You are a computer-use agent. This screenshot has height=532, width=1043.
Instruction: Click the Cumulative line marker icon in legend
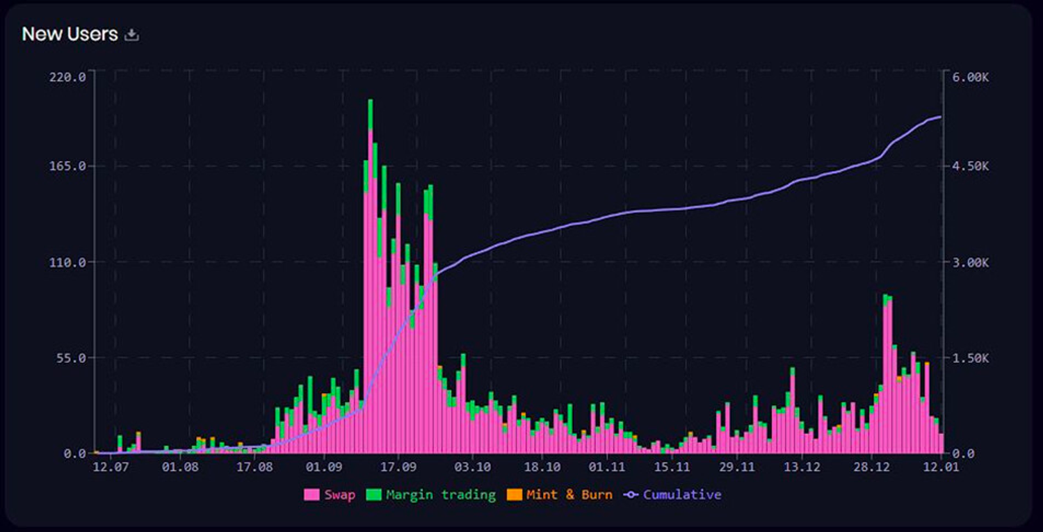point(631,495)
